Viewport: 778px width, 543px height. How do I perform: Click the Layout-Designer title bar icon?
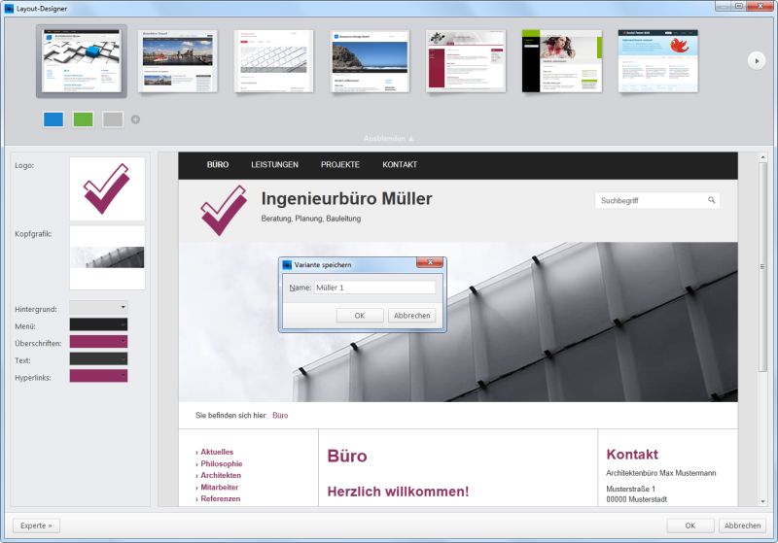[9, 9]
